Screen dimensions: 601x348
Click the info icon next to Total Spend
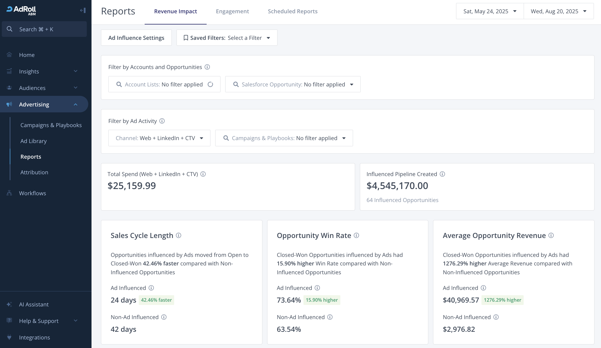pyautogui.click(x=203, y=174)
